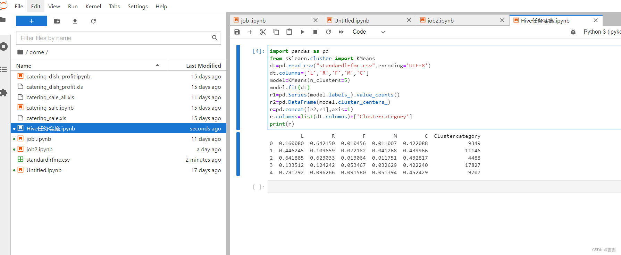This screenshot has width=621, height=255.
Task: Select catering_dish_profit.xls file
Action: tap(118, 87)
